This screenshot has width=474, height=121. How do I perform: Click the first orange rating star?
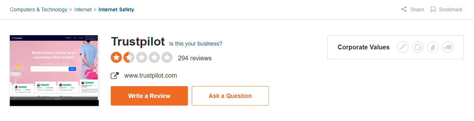click(116, 58)
